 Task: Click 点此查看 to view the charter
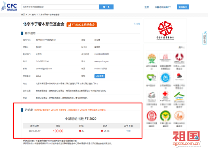pyautogui.click(x=100, y=76)
